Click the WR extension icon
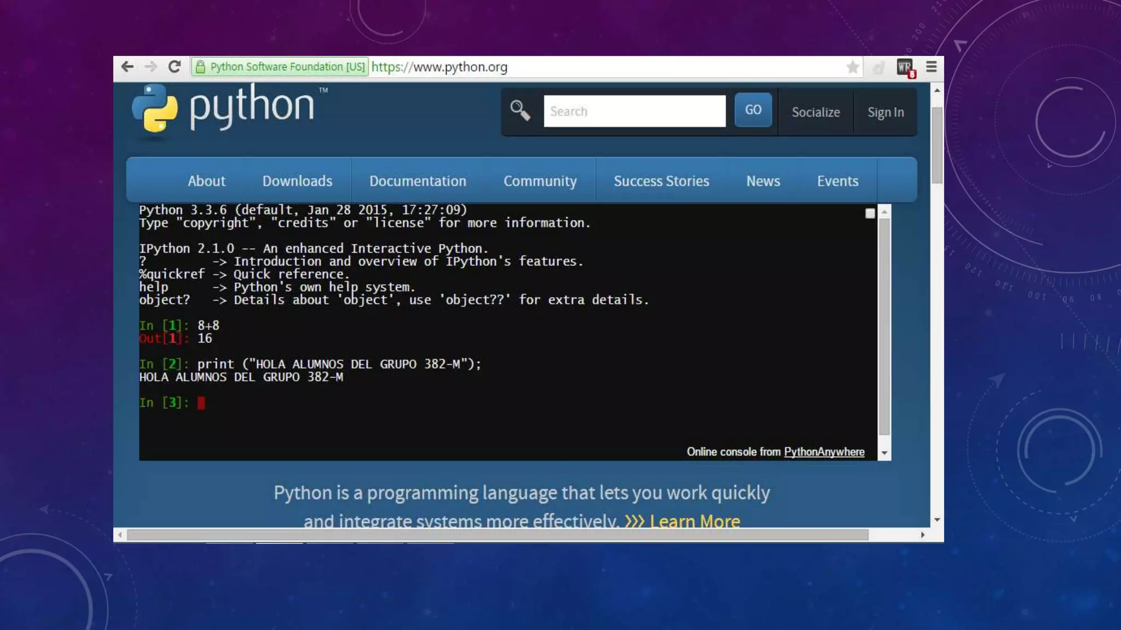1121x630 pixels. click(905, 68)
